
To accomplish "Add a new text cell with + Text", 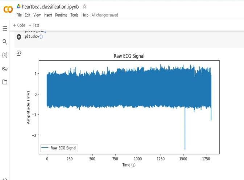I will pos(34,25).
